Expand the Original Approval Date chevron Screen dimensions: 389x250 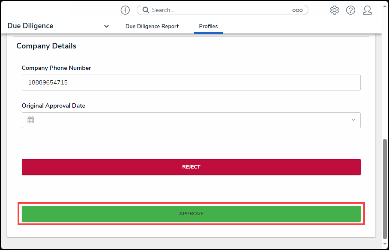coord(353,120)
